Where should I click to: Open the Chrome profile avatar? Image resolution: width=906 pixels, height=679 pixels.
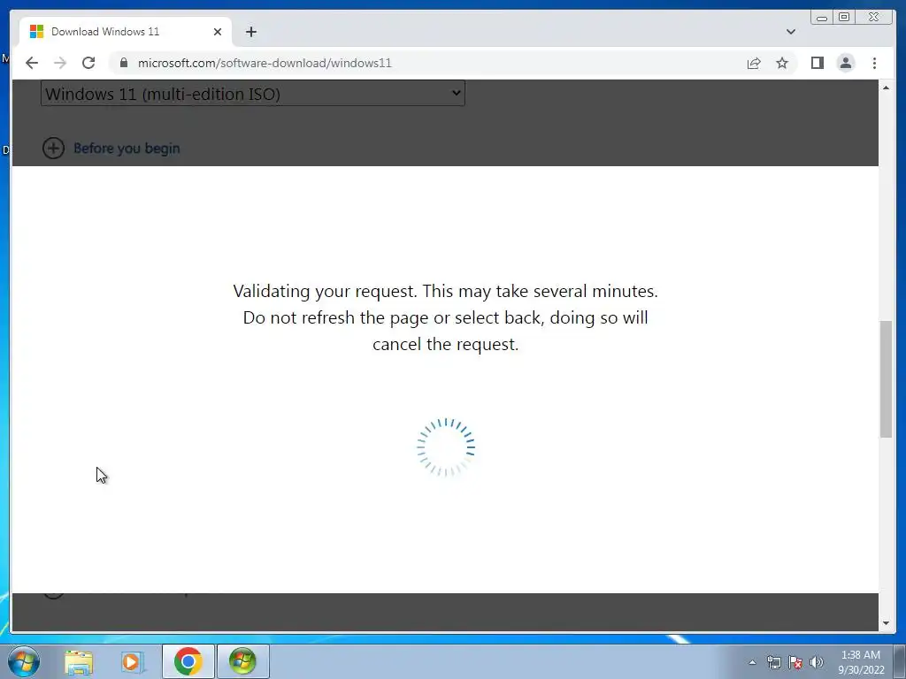845,63
